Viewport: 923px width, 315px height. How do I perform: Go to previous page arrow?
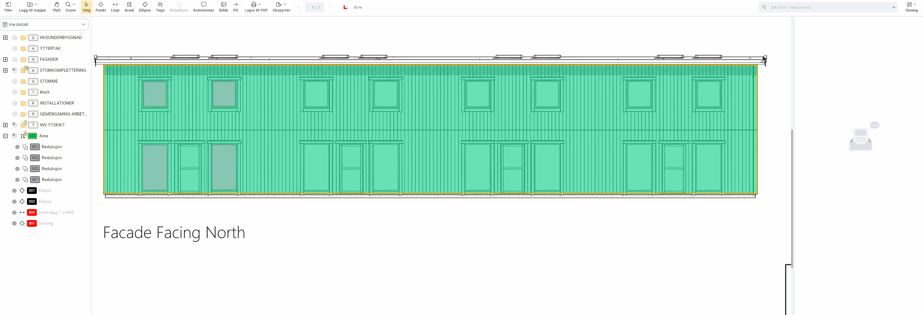tap(299, 7)
